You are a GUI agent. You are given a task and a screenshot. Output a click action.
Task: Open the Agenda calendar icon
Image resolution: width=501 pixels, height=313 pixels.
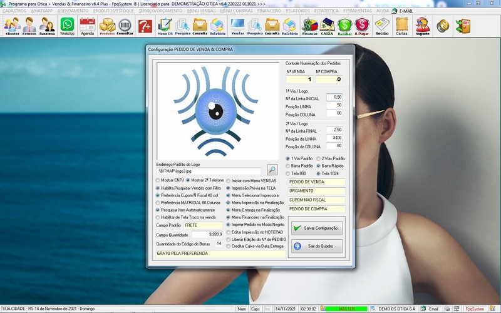coord(87,26)
